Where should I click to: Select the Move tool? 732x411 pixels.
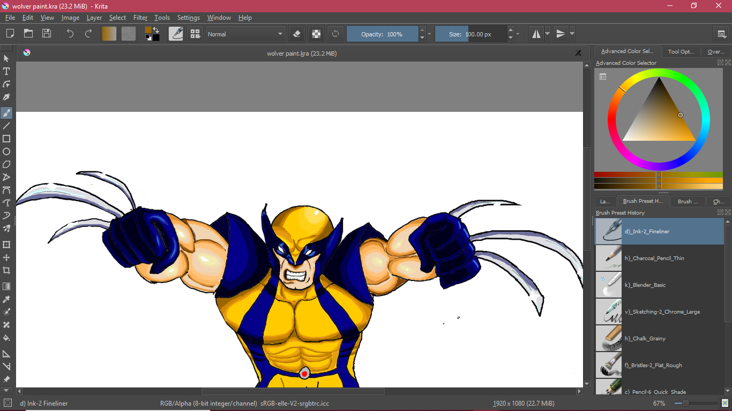(x=6, y=257)
